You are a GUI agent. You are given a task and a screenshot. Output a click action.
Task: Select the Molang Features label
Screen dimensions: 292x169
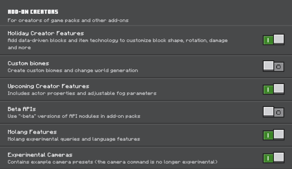tap(32, 132)
